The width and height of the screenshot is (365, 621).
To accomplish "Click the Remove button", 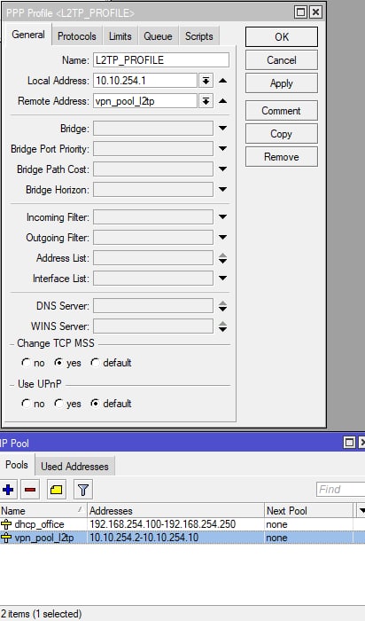I will [x=282, y=157].
